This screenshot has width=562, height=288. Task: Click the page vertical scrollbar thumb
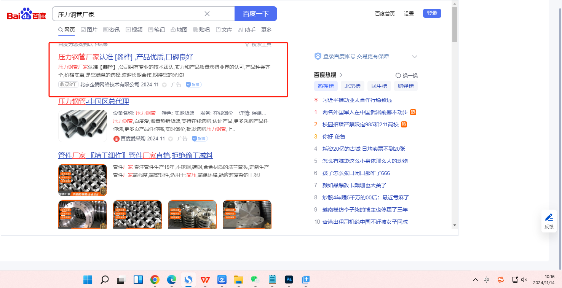[x=455, y=24]
